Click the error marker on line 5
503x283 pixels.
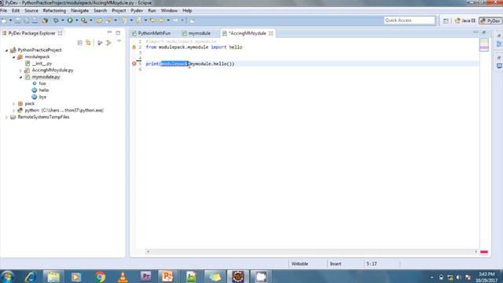pyautogui.click(x=134, y=64)
